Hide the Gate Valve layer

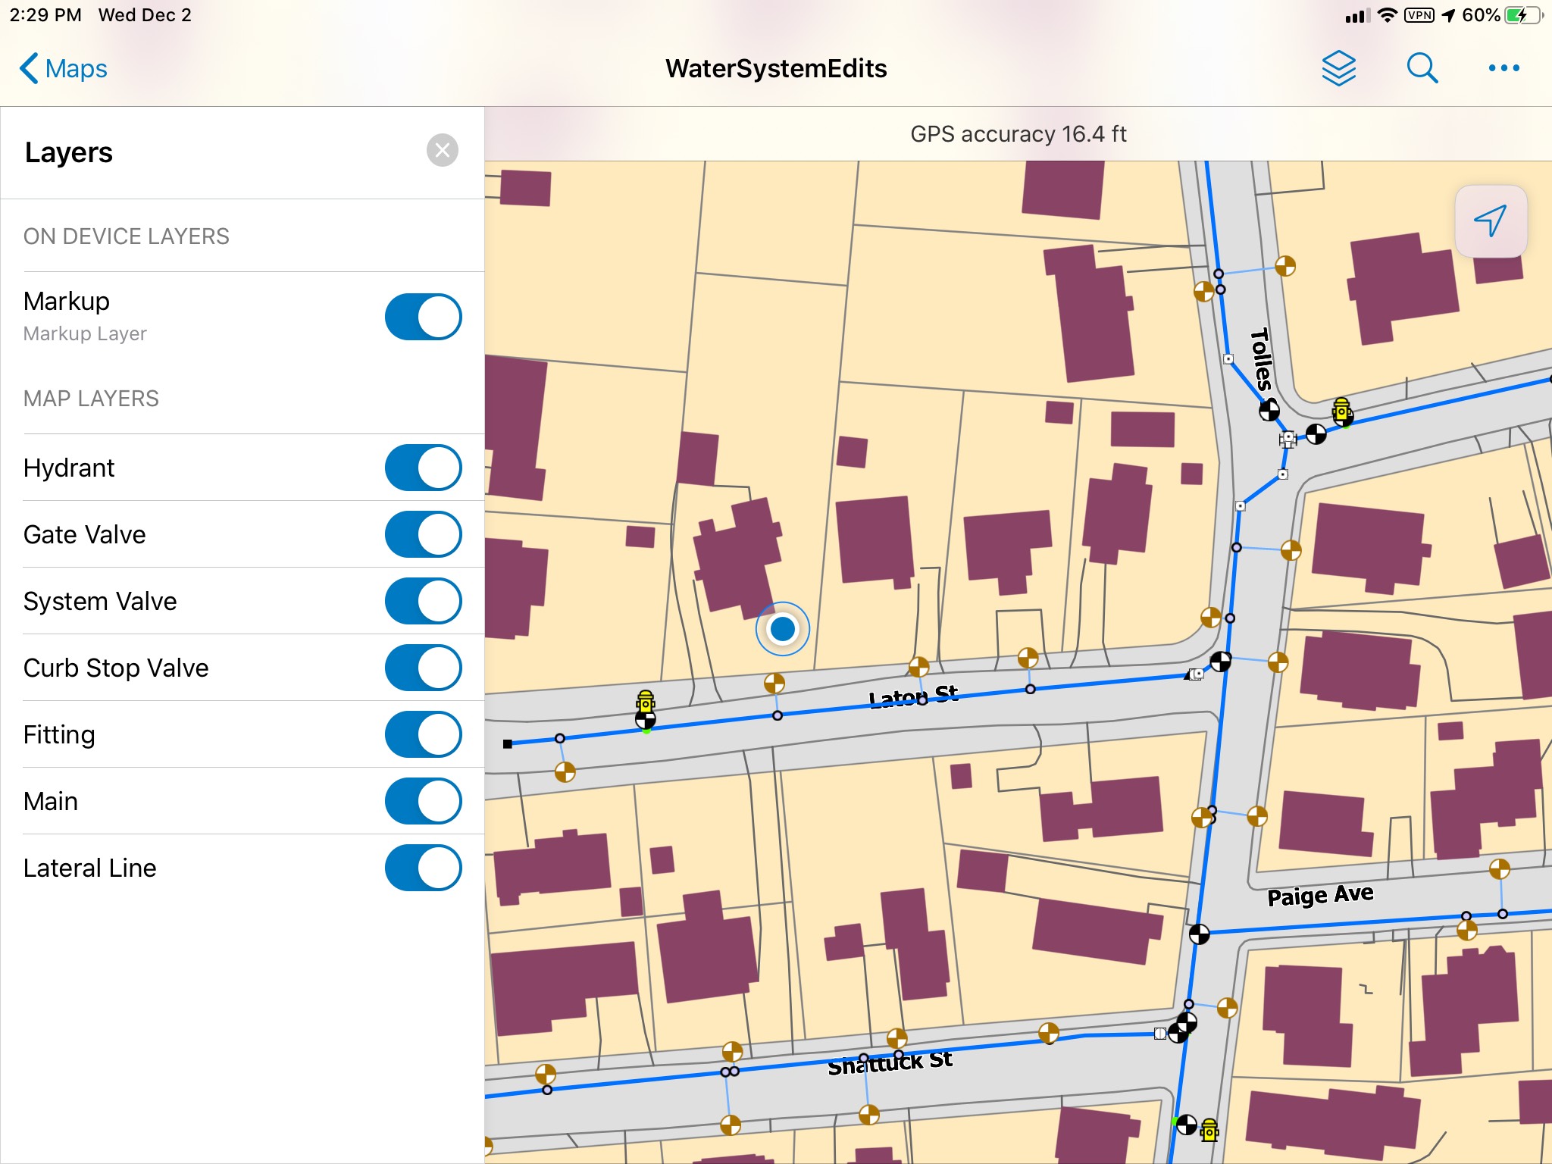point(422,534)
